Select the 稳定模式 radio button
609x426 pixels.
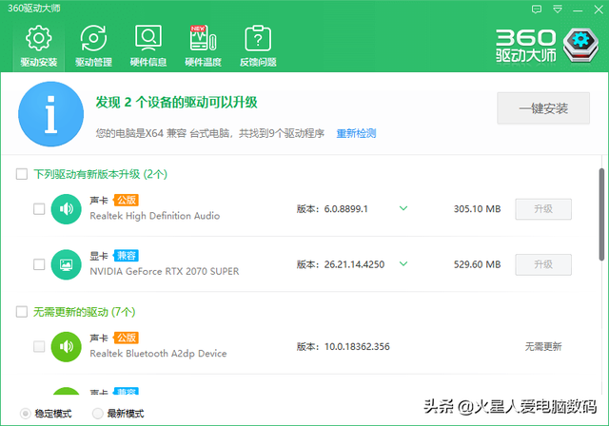[26, 414]
